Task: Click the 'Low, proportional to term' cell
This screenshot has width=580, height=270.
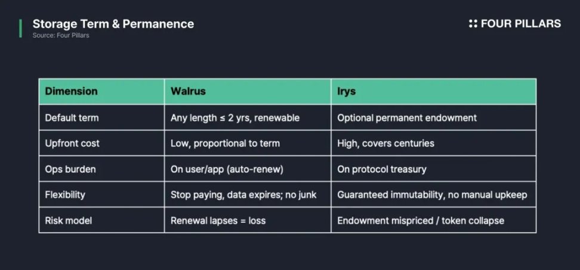Action: 225,144
